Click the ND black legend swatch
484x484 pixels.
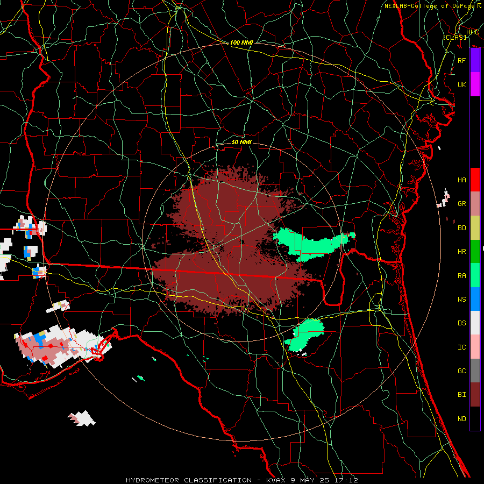(475, 418)
